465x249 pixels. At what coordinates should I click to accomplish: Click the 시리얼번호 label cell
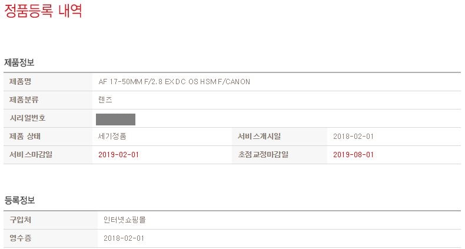48,118
